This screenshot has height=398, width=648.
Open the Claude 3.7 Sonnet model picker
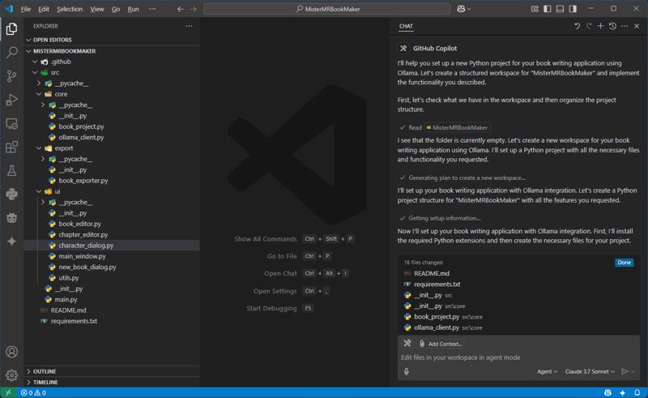point(590,371)
